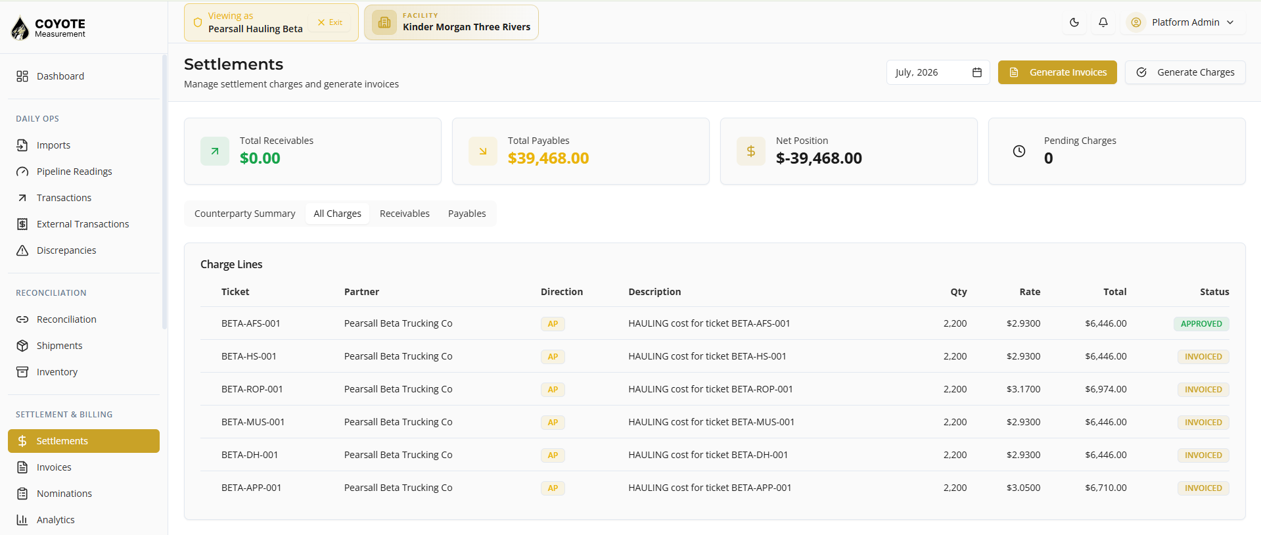View Discrepancies list

click(83, 250)
